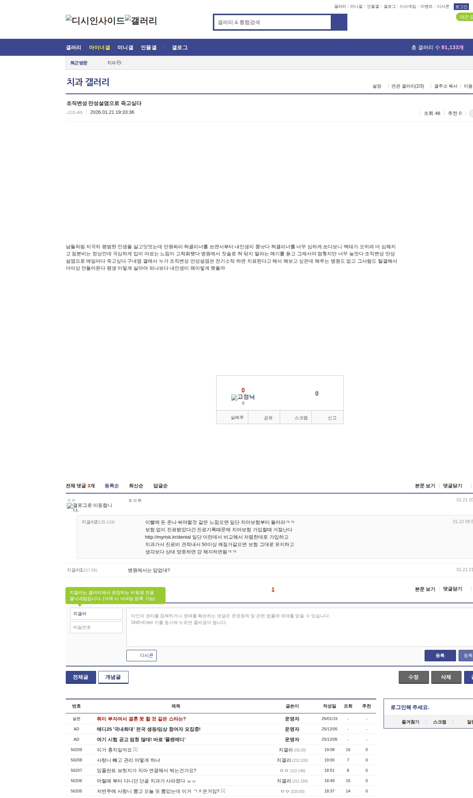473x798 pixels.
Task: Scrap the post with the 스크랩 button
Action: [x=301, y=418]
